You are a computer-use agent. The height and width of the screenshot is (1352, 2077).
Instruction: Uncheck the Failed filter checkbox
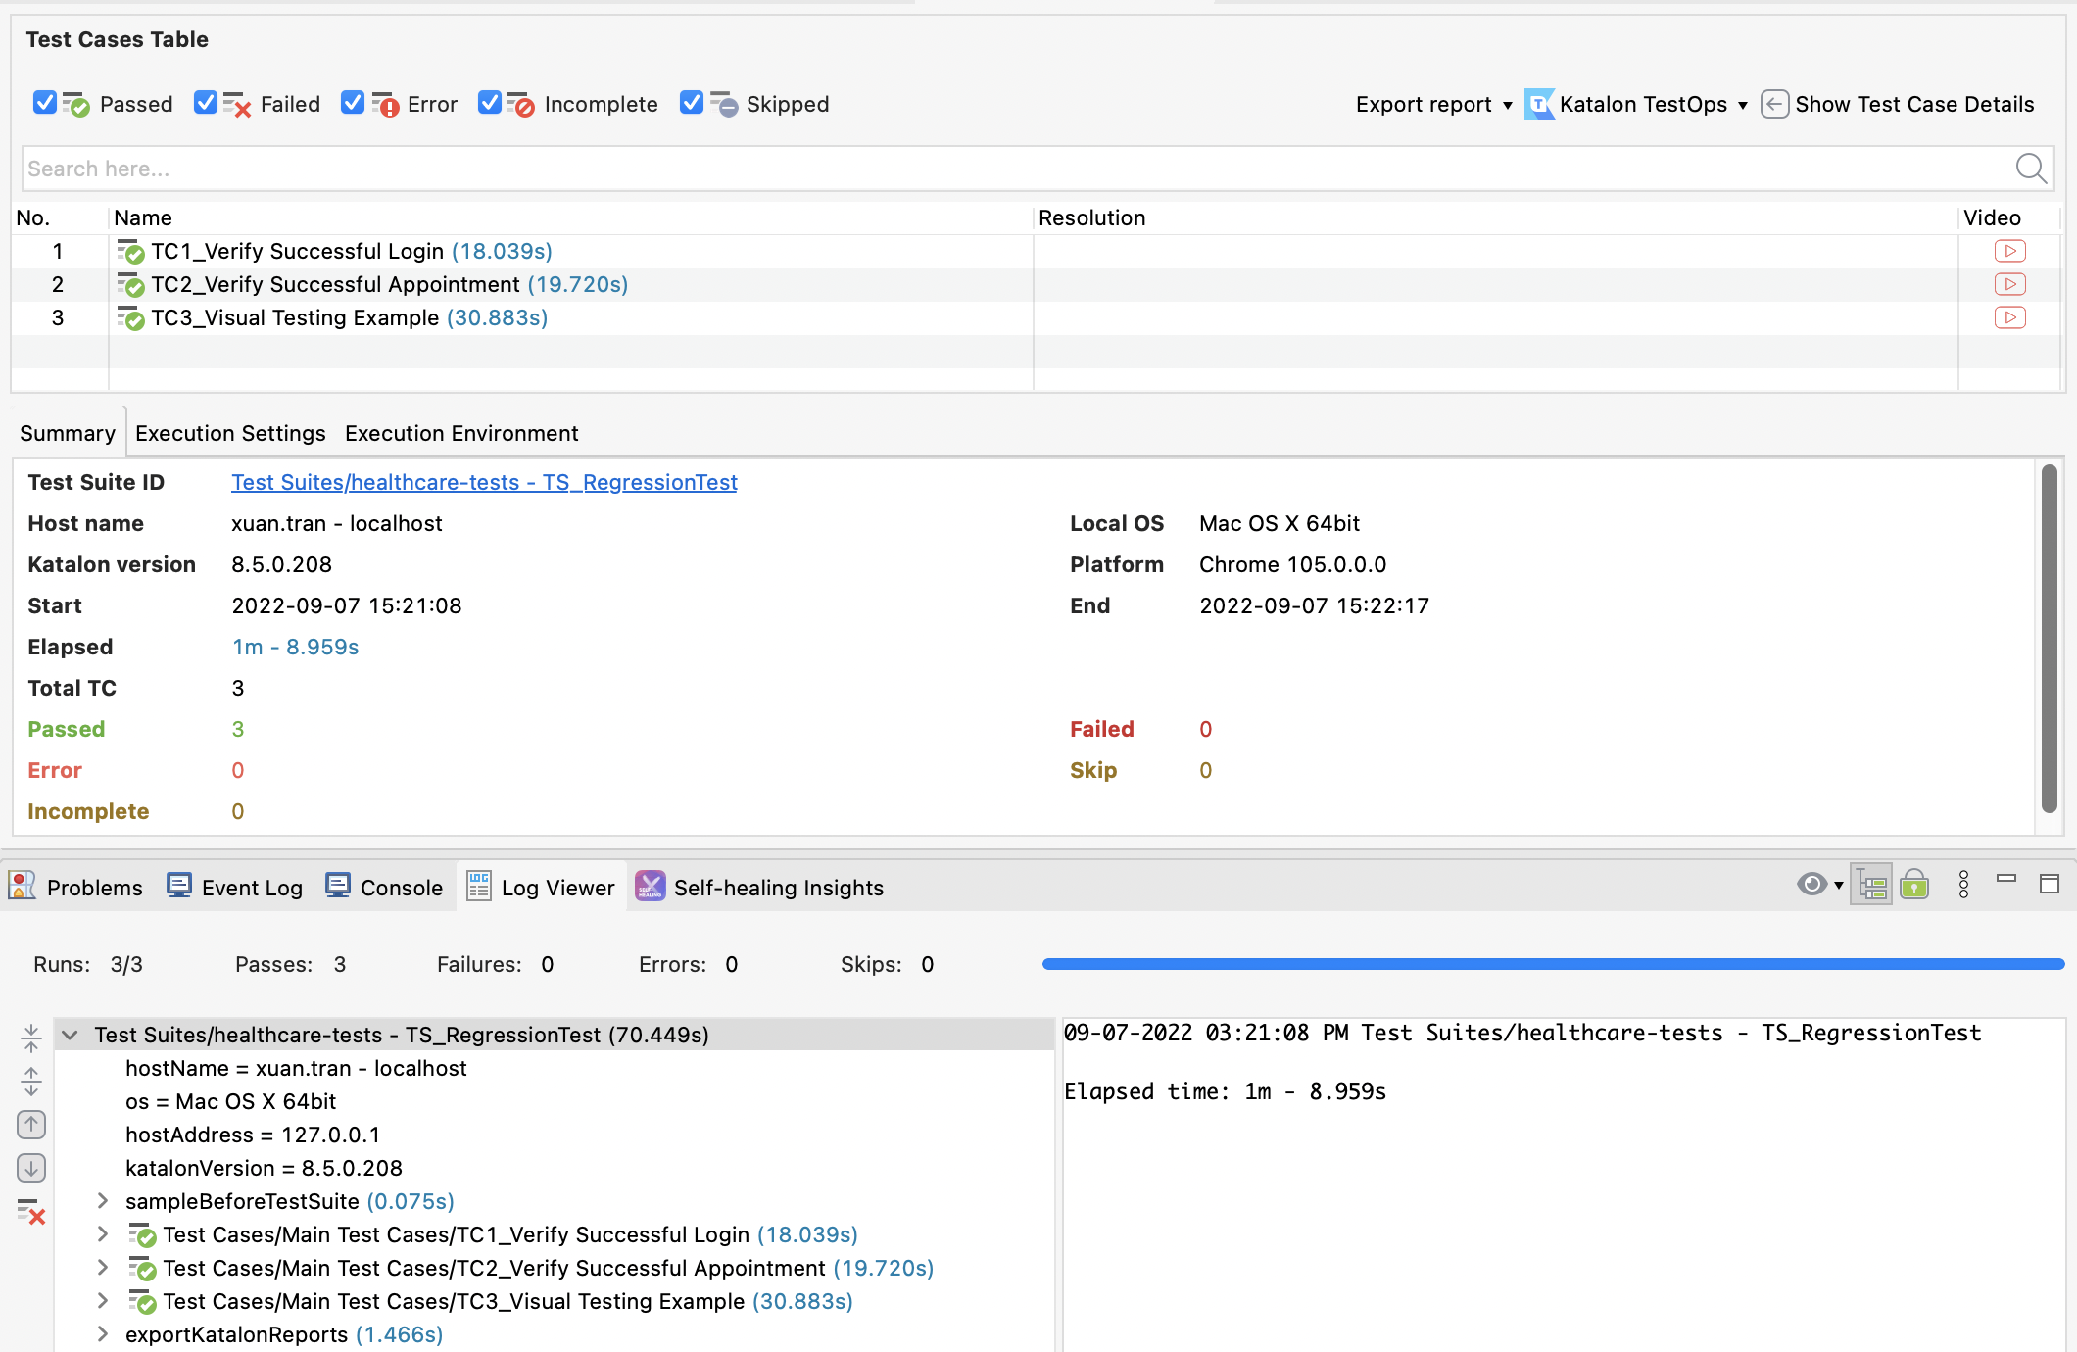[206, 103]
